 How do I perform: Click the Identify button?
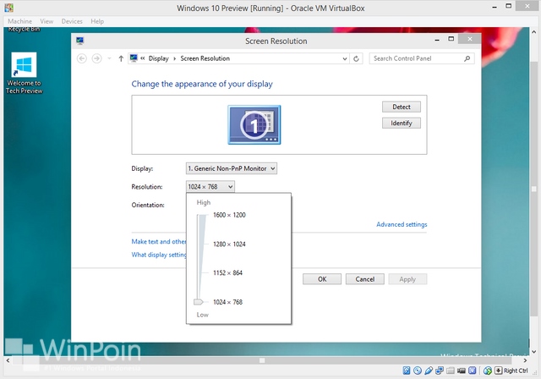pyautogui.click(x=402, y=123)
